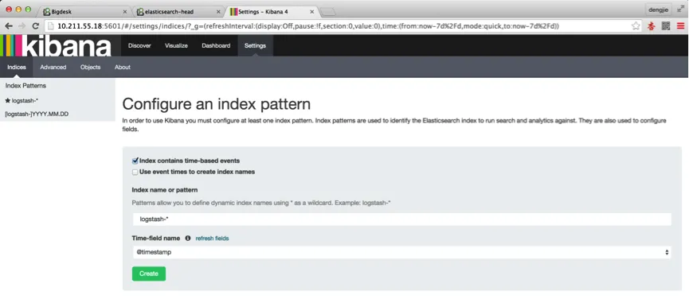
Task: Click the green Create button
Action: point(149,274)
